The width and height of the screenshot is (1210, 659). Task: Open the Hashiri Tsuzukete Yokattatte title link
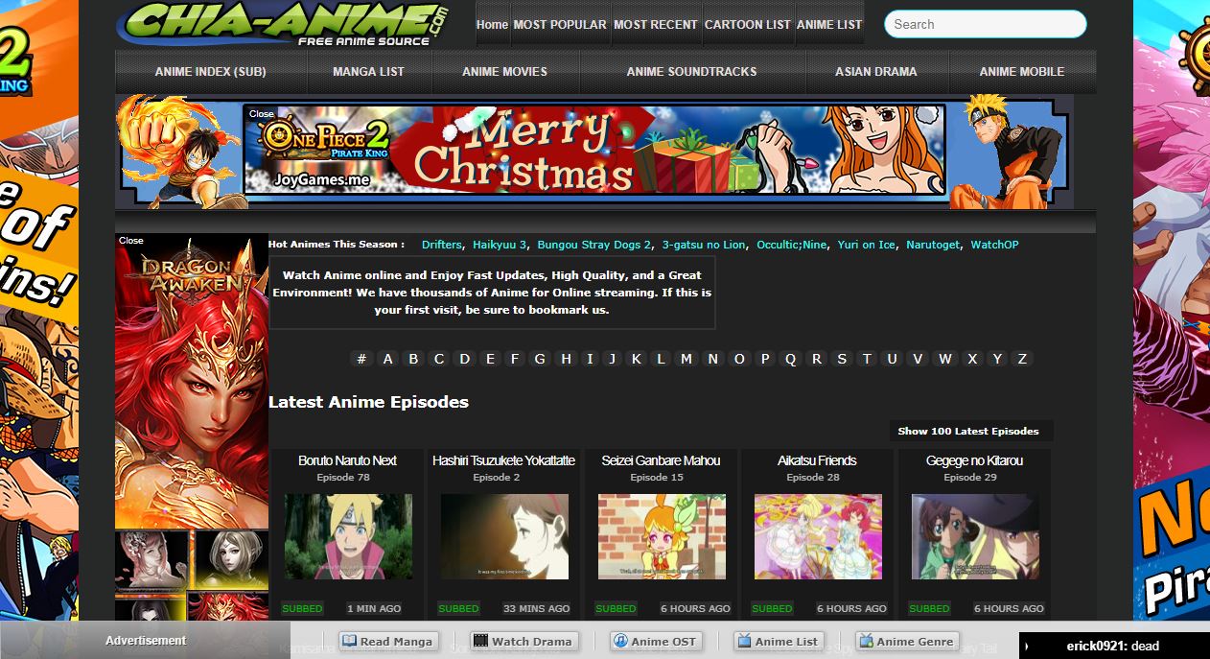(503, 460)
